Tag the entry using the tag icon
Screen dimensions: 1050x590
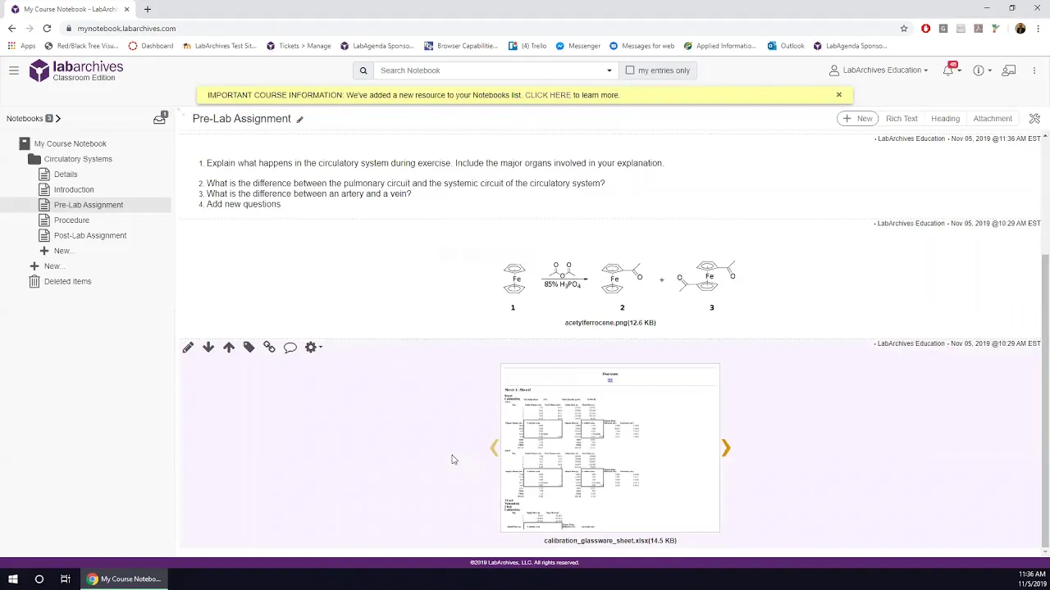(249, 347)
